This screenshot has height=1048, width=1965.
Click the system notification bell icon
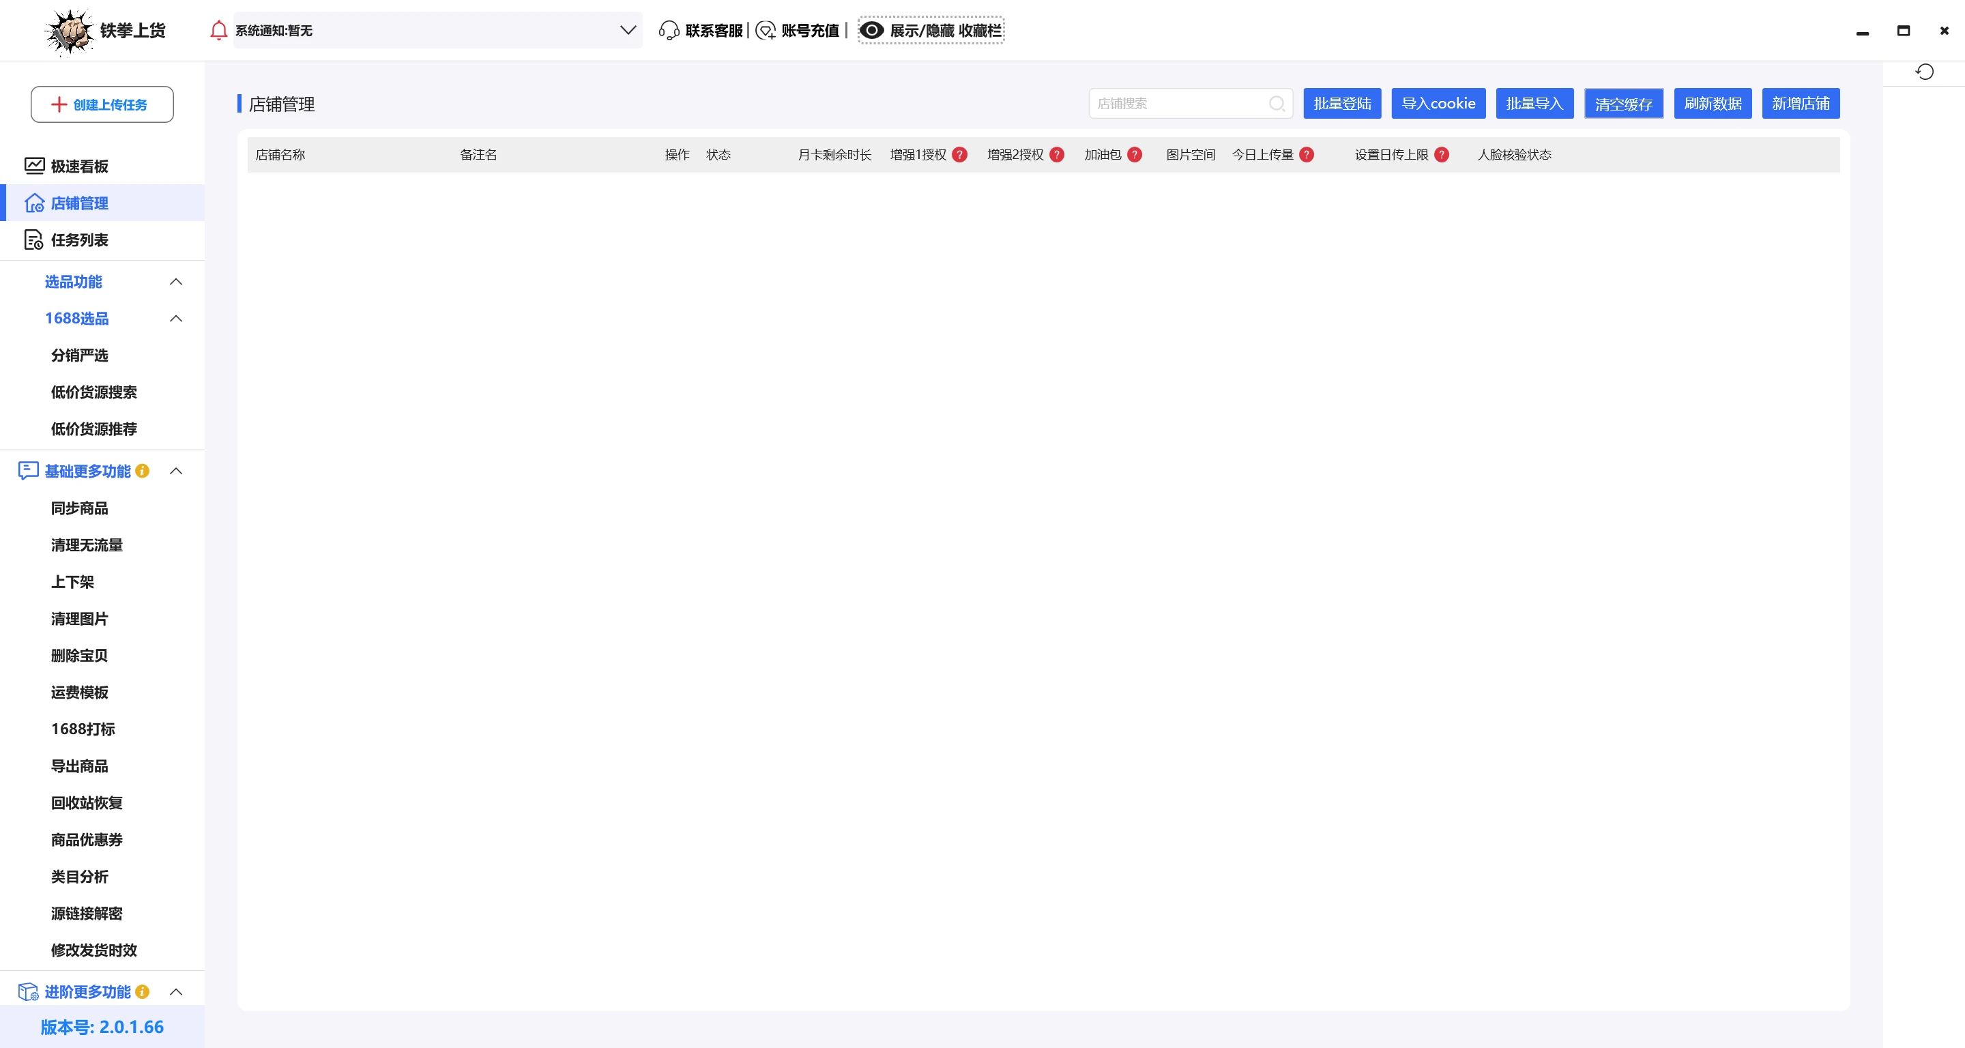pos(219,31)
